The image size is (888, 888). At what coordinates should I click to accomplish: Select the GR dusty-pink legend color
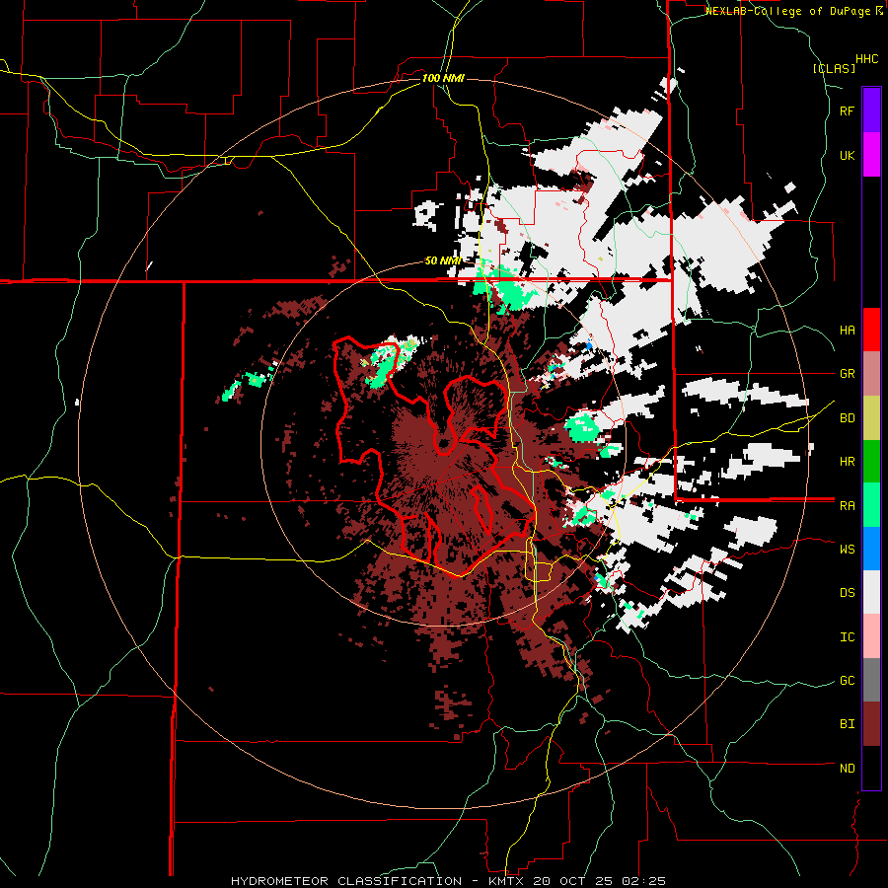click(x=871, y=374)
